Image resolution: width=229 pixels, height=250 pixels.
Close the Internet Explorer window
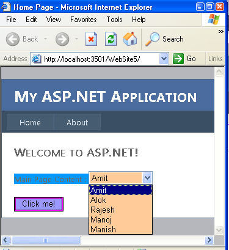pyautogui.click(x=220, y=7)
